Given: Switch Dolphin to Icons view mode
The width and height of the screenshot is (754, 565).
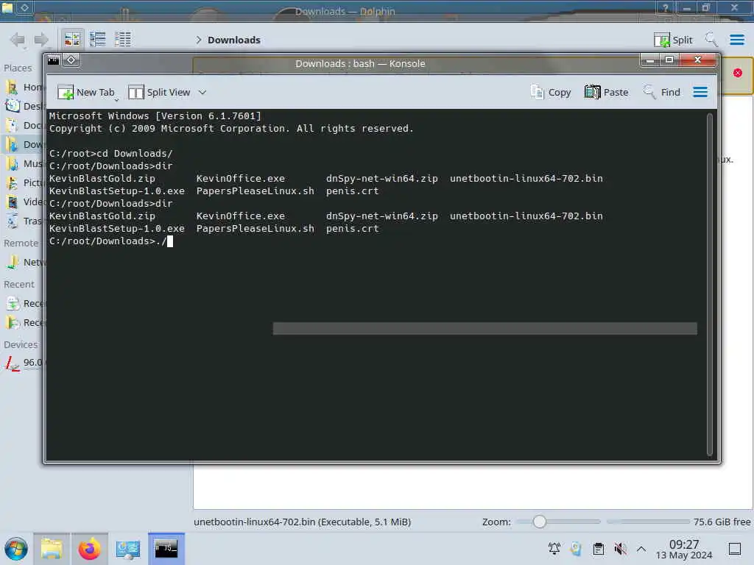Looking at the screenshot, I should [72, 40].
